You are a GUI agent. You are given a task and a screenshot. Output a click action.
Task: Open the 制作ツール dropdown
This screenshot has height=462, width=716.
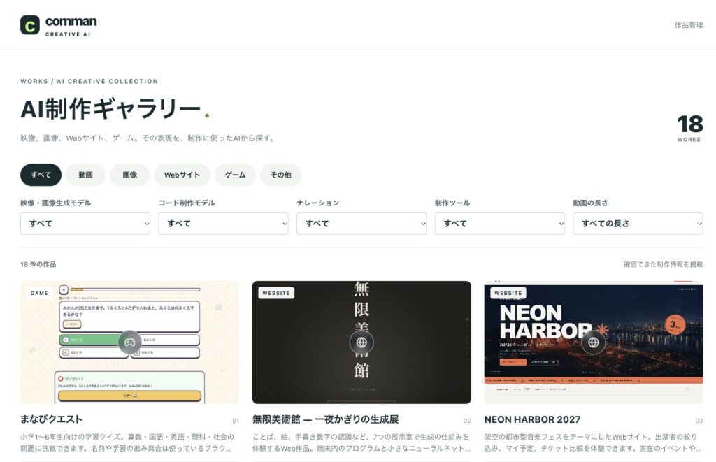pyautogui.click(x=499, y=224)
